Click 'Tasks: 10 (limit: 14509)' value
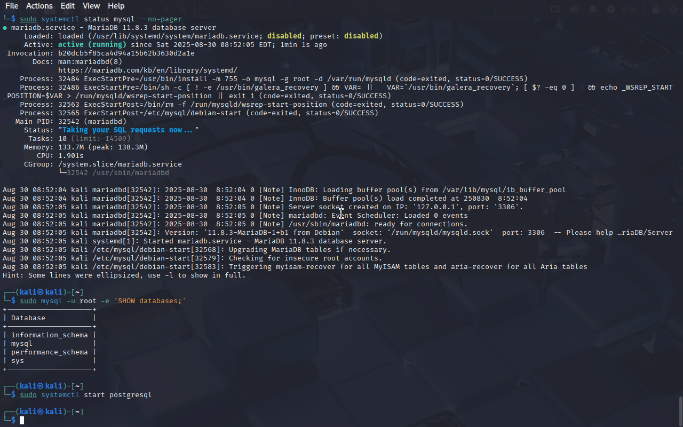This screenshot has width=683, height=427. point(94,139)
